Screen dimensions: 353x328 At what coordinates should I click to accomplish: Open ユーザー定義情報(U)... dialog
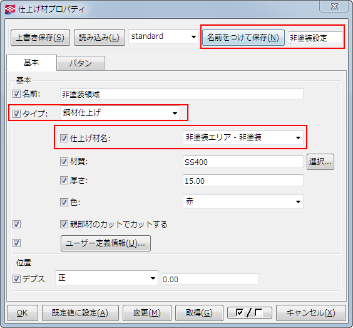point(106,243)
